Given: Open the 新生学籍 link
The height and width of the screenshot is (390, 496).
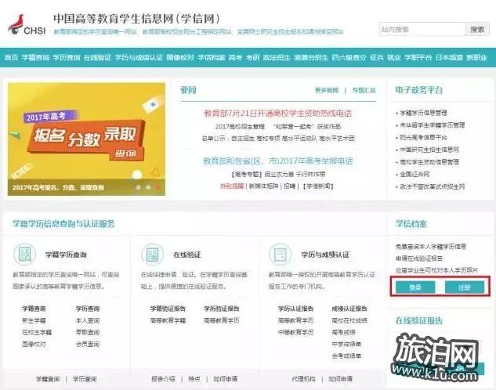Looking at the screenshot, I should (34, 320).
